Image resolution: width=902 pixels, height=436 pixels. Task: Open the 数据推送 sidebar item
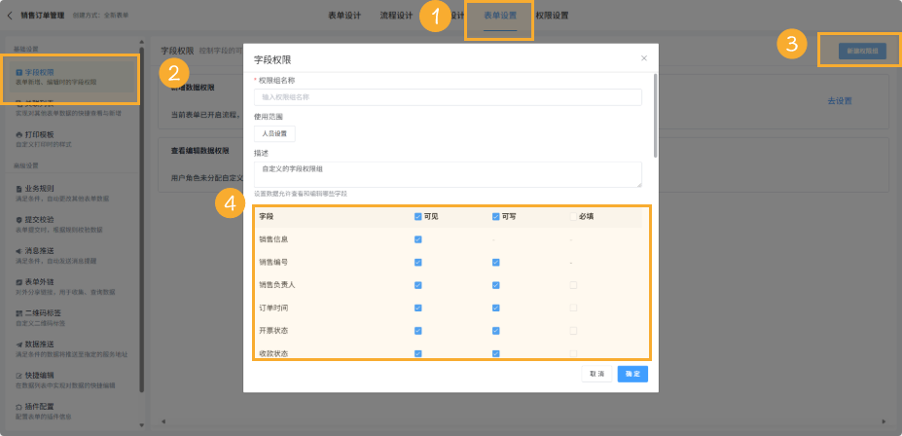click(x=70, y=349)
